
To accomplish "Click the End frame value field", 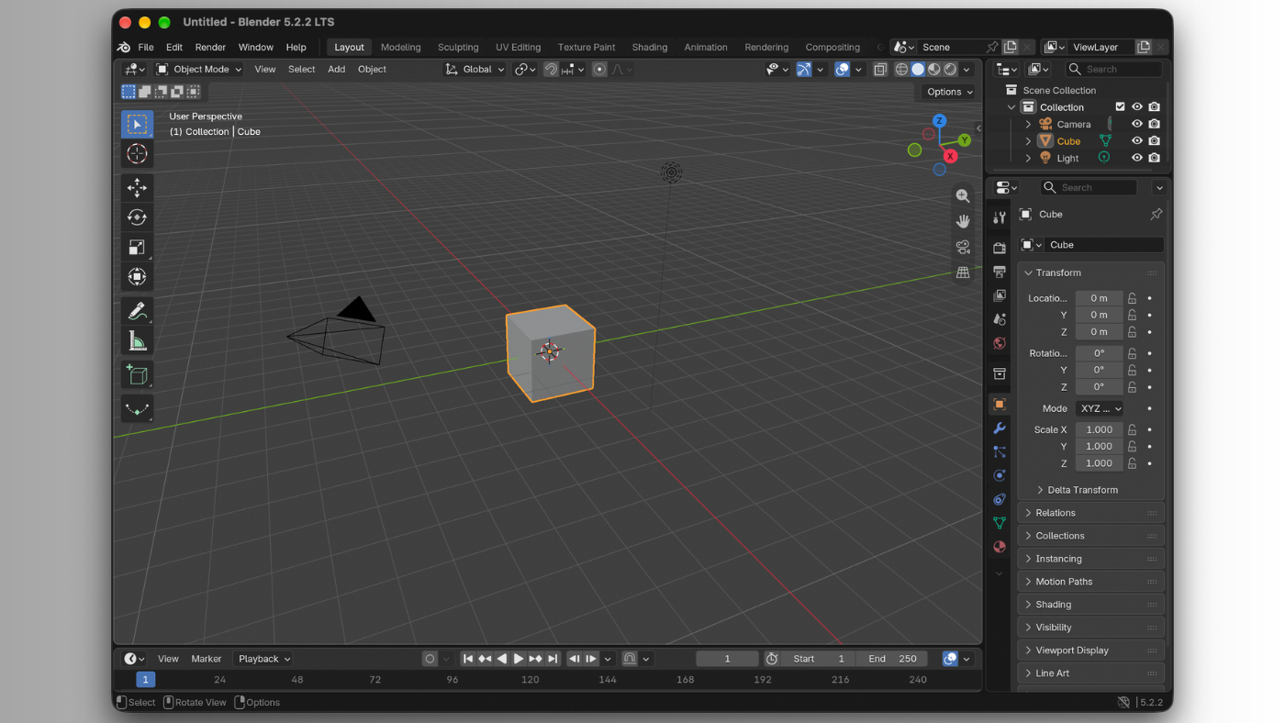I will pos(891,659).
